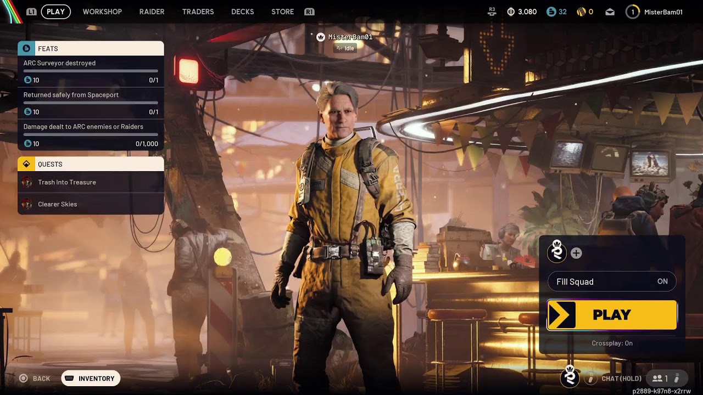This screenshot has width=703, height=395.
Task: Click the yellow arrow icon on Play button
Action: point(562,315)
